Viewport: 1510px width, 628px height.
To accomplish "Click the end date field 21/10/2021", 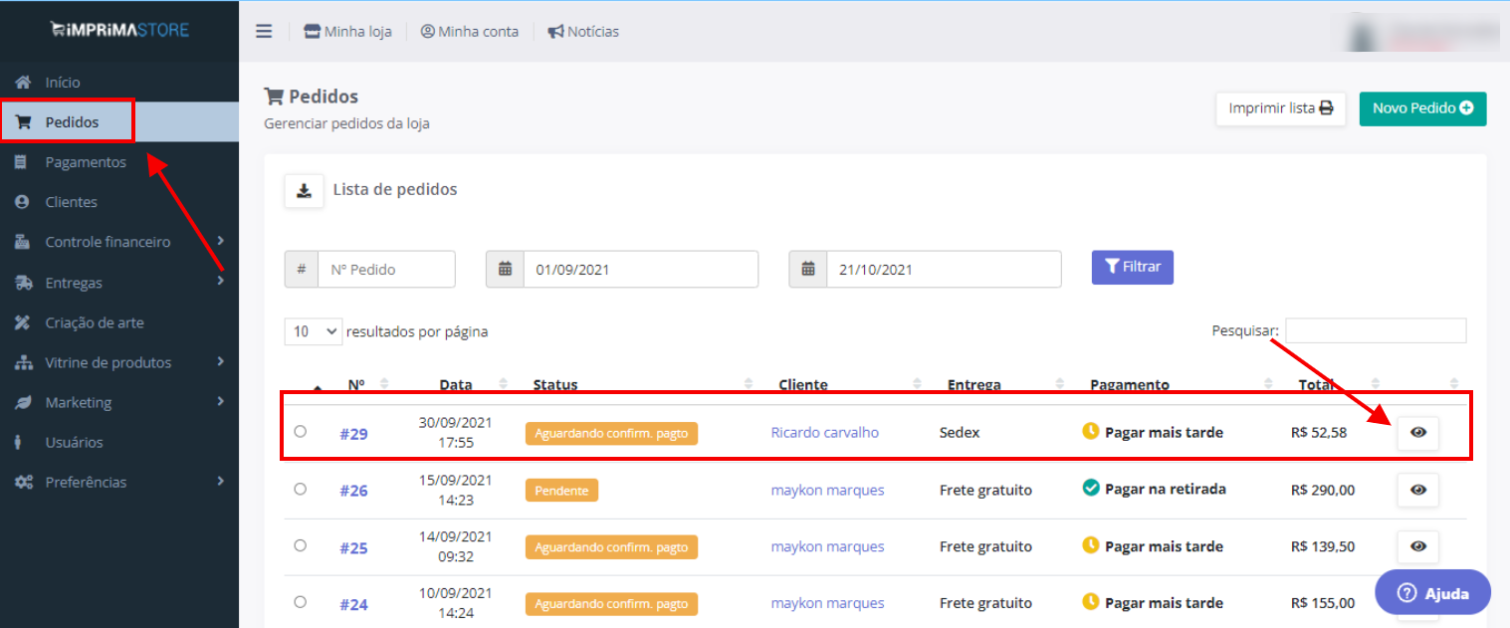I will [944, 269].
